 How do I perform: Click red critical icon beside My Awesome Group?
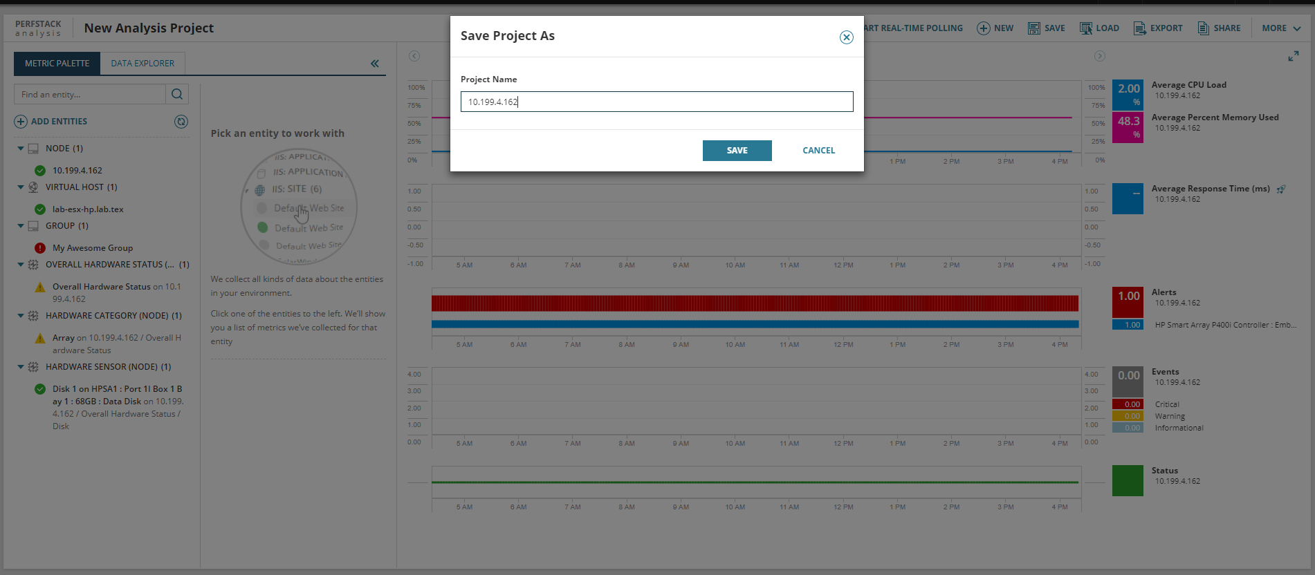click(x=40, y=248)
